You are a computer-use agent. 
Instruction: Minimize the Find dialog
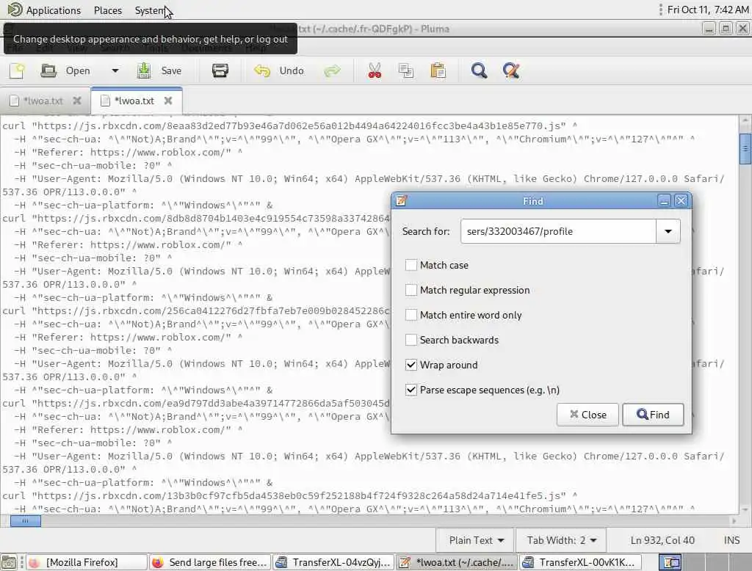664,201
